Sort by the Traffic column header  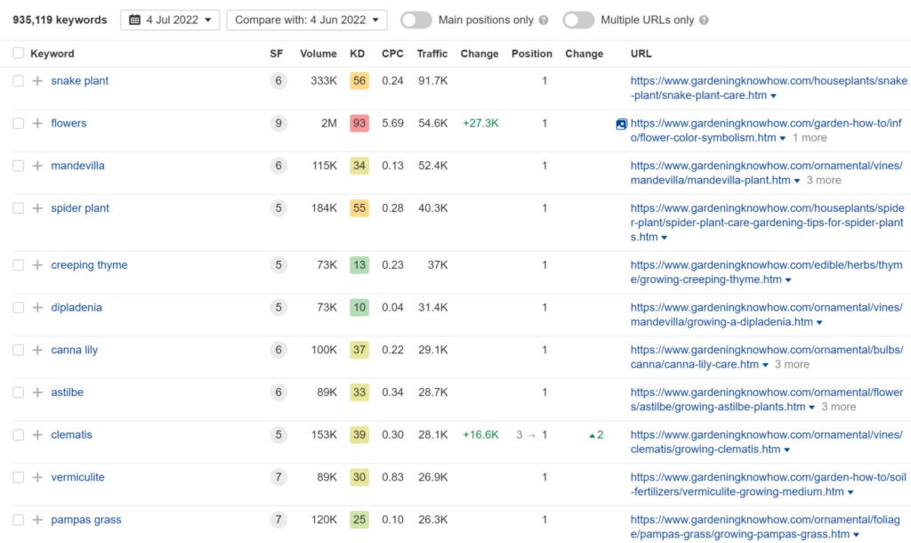tap(432, 53)
